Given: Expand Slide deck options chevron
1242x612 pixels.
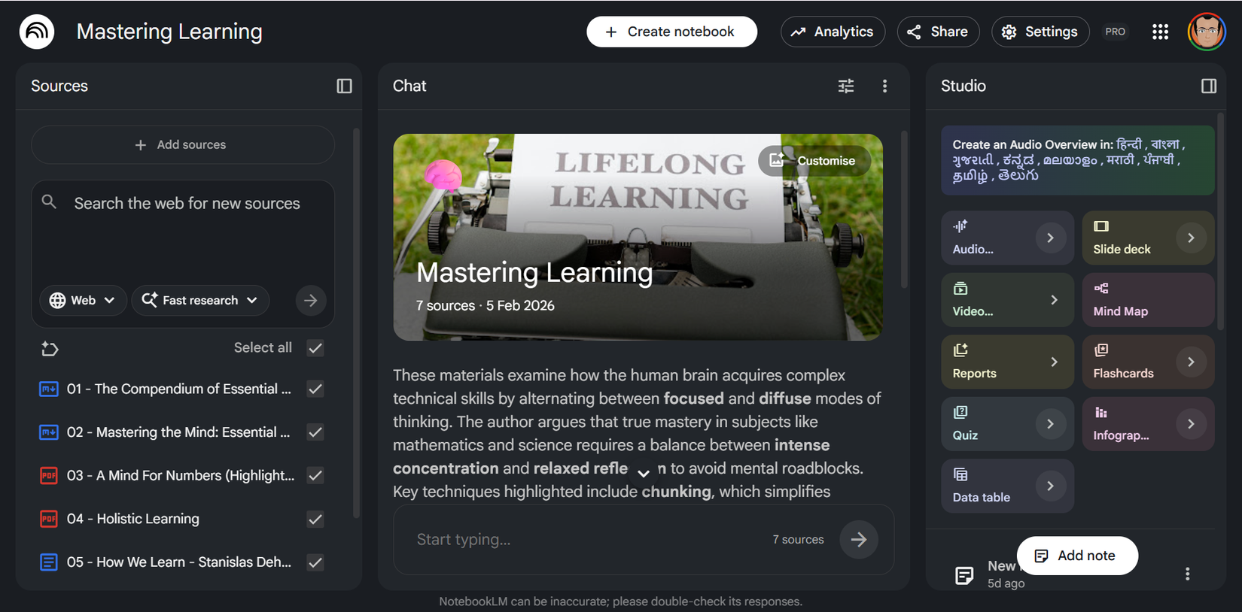Looking at the screenshot, I should tap(1191, 238).
